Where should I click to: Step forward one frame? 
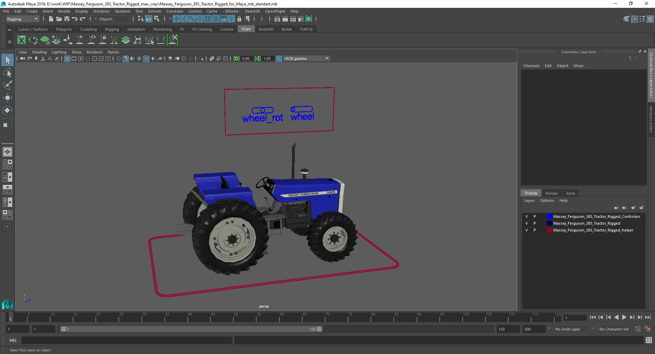pyautogui.click(x=640, y=317)
